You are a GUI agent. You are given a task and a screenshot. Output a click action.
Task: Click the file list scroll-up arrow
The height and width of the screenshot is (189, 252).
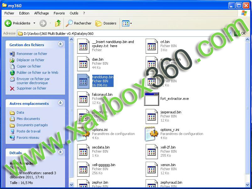[x=248, y=39]
